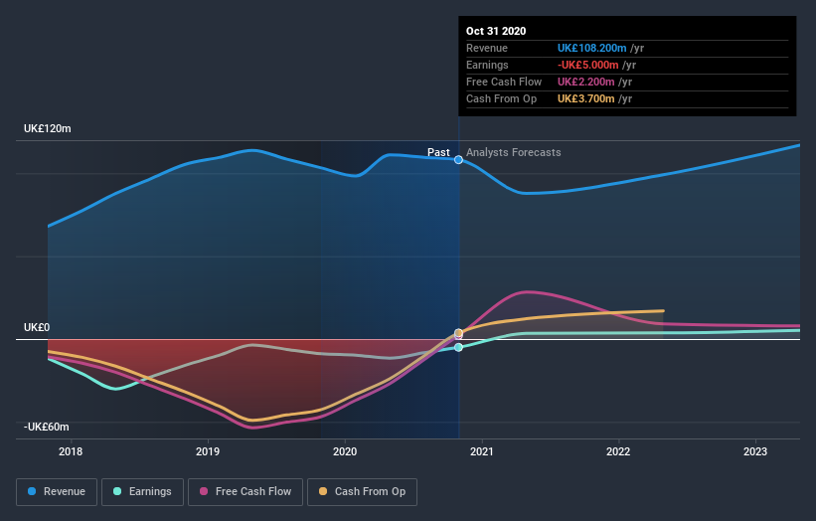Click the 'Free Cash Flow' label in tooltip
Screen dimensions: 816x521
click(504, 82)
